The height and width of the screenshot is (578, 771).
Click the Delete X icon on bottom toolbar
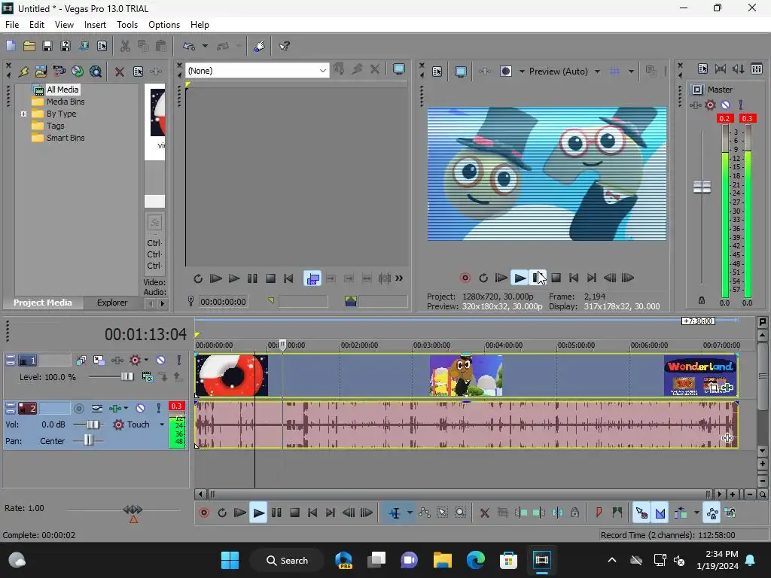[x=484, y=513]
